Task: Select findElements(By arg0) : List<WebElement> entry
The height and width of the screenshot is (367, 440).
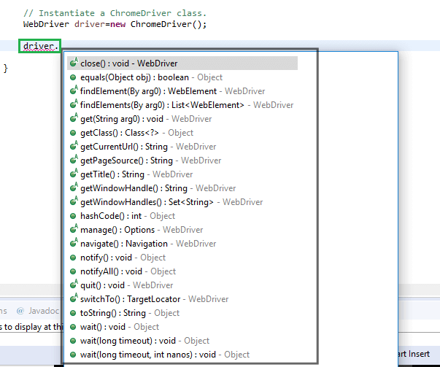Action: point(182,105)
